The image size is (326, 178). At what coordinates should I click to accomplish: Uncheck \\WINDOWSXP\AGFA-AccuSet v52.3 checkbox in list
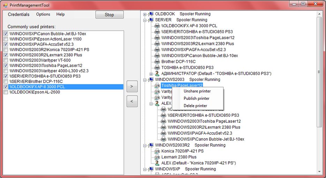click(x=6, y=44)
